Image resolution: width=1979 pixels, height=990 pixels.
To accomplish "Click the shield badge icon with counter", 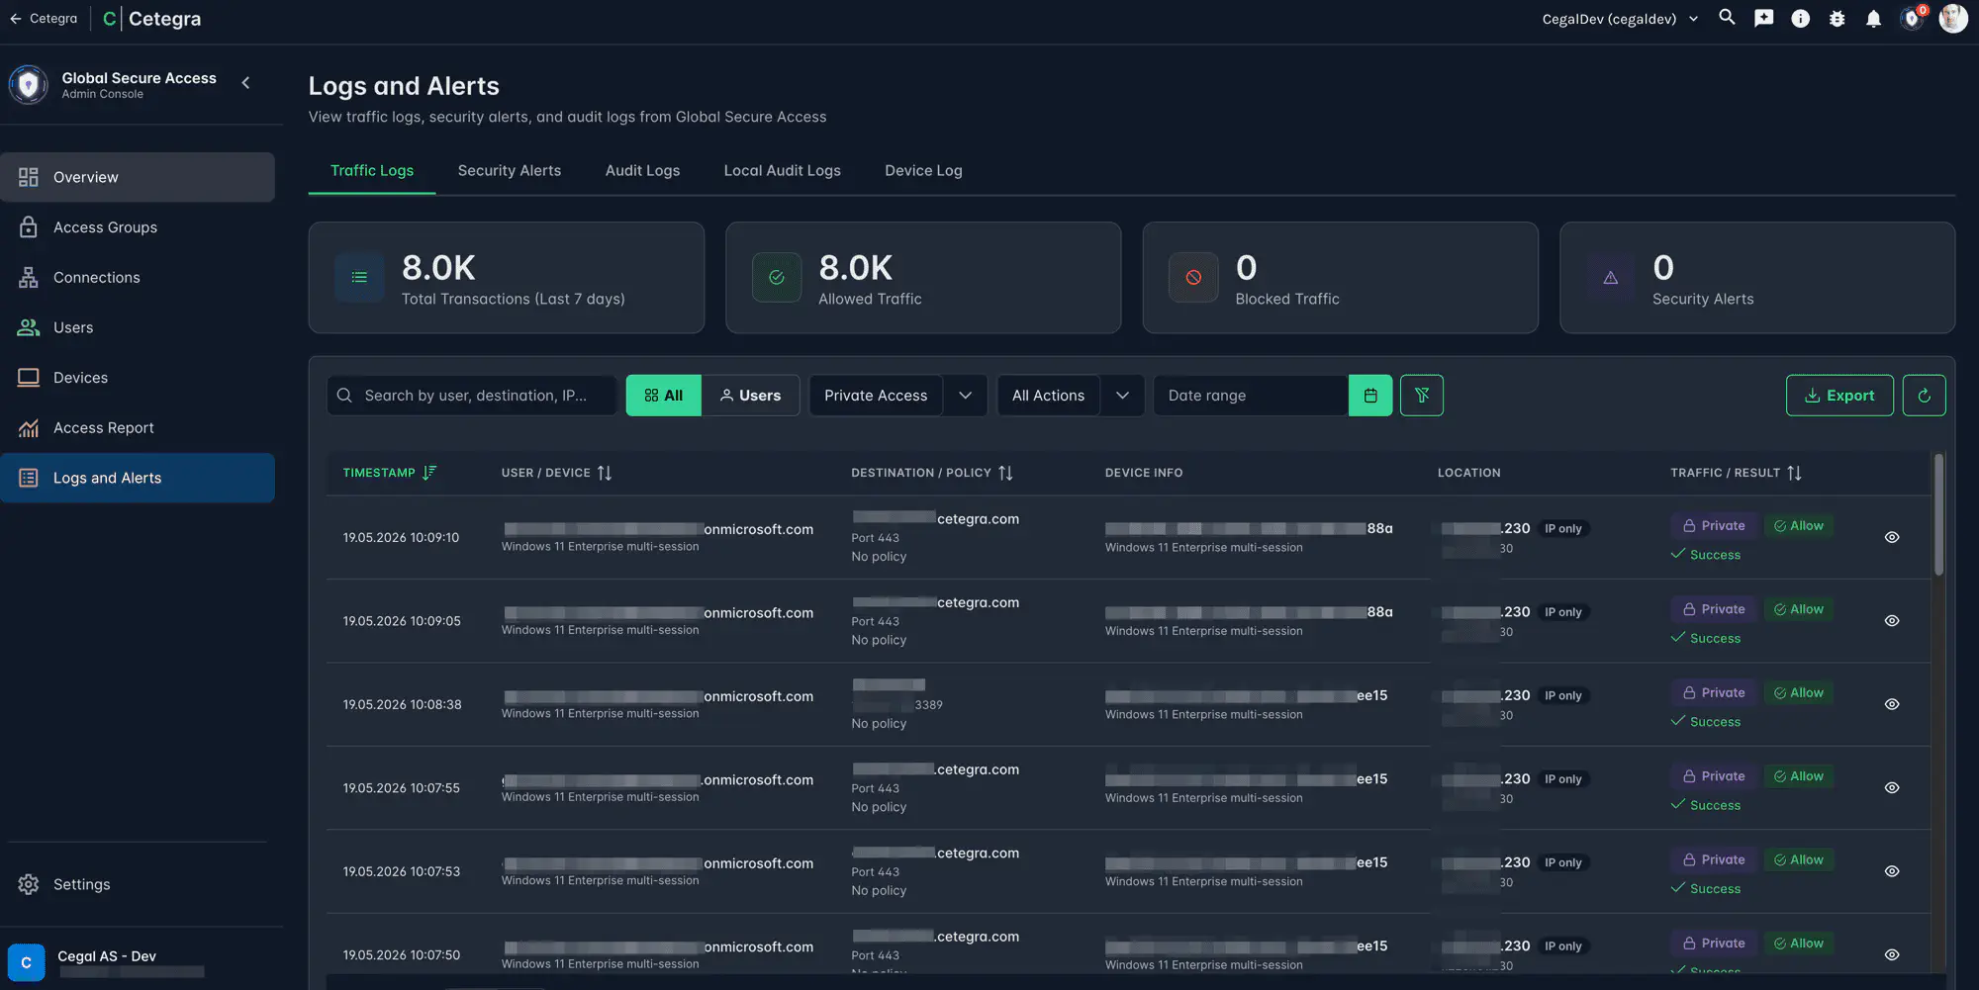I will click(x=1913, y=18).
